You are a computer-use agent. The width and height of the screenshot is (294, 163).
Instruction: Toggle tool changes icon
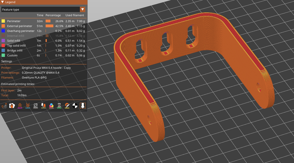[x=44, y=106]
